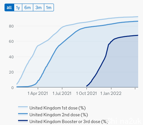Image resolution: width=143 pixels, height=125 pixels.
Task: Click the 1 Apr 2021 axis label
Action: pyautogui.click(x=38, y=93)
